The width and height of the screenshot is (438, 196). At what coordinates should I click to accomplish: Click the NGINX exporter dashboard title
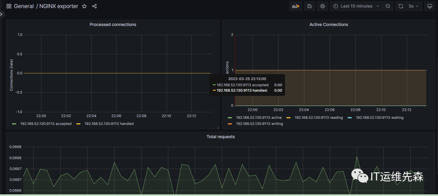point(58,6)
